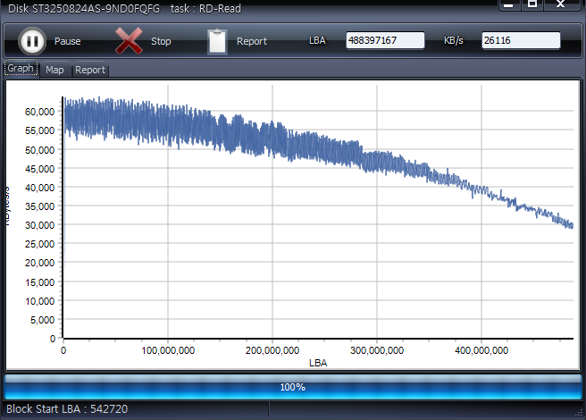Click the 400,000,000 x-axis label

(481, 350)
